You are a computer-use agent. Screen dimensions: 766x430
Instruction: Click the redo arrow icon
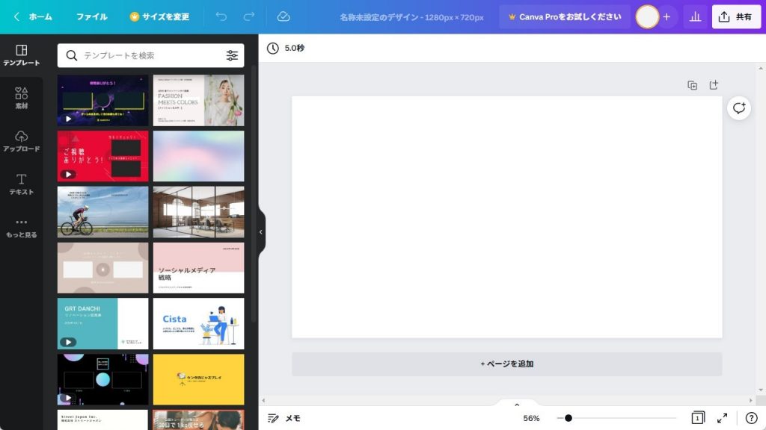[249, 16]
